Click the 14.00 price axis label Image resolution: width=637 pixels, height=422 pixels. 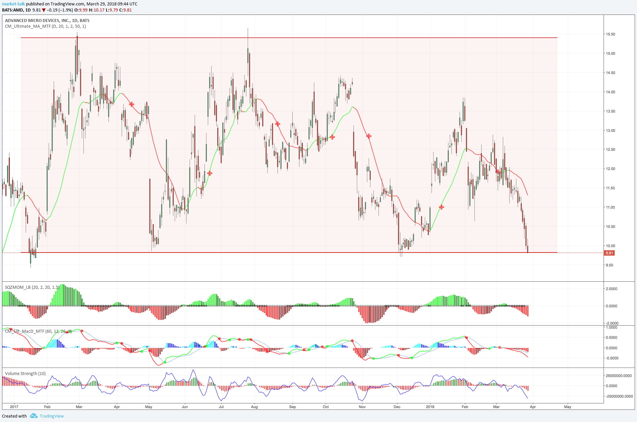click(610, 92)
